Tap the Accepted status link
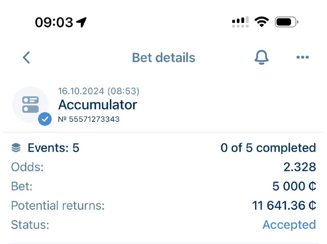The width and height of the screenshot is (327, 244). (x=289, y=224)
